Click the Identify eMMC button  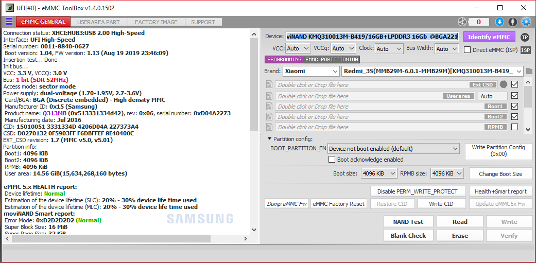click(x=489, y=37)
